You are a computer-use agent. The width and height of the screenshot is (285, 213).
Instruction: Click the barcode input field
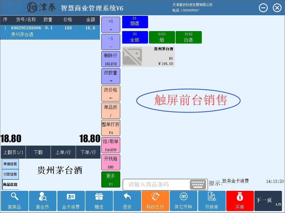(x=156, y=184)
